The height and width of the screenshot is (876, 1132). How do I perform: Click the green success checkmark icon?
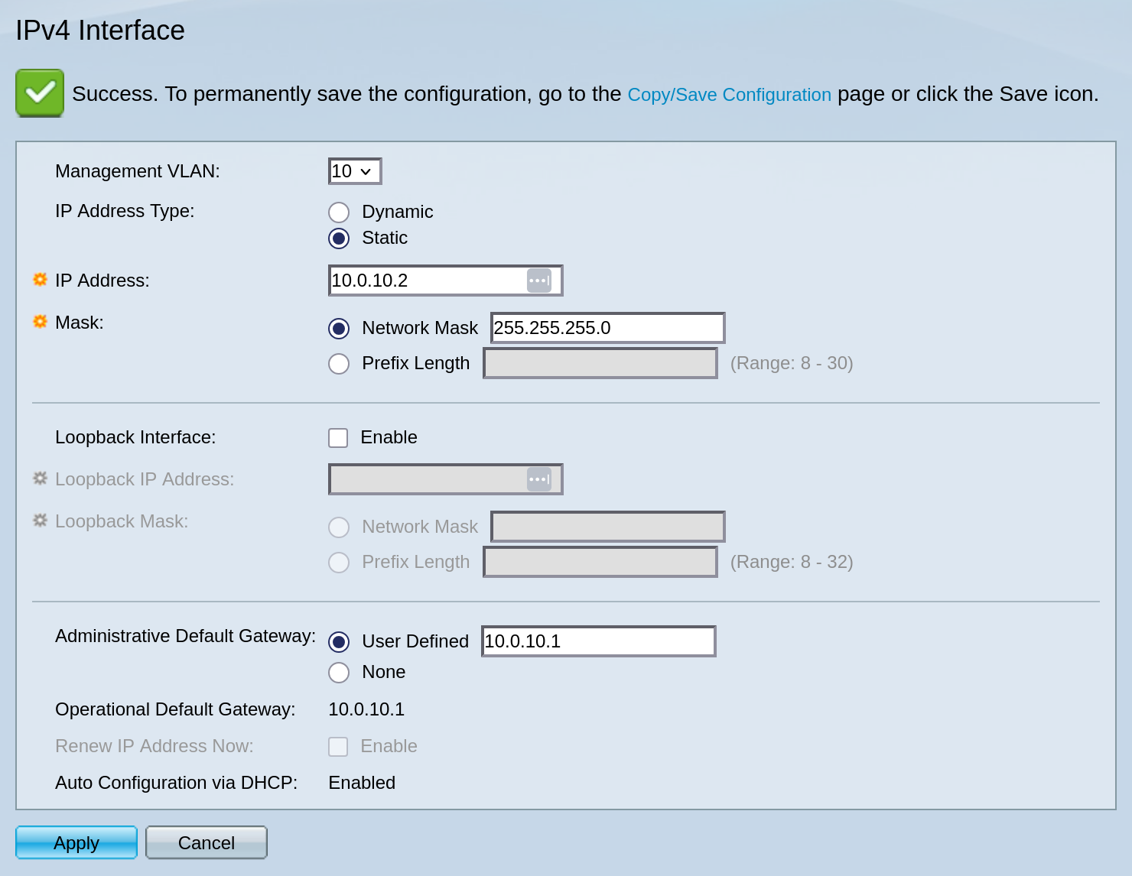[40, 93]
